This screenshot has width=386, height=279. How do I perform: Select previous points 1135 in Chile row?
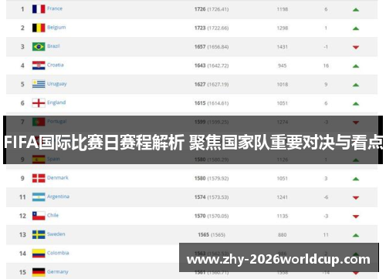coord(283,216)
